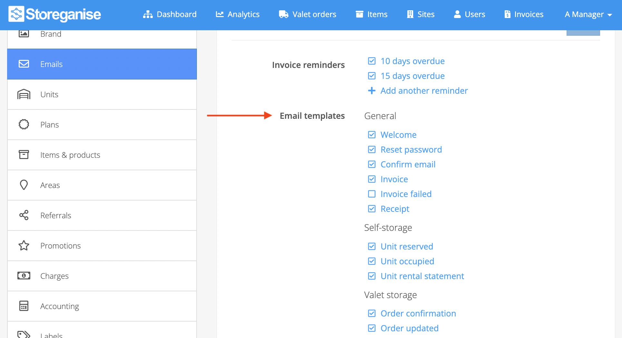Click the Storeganise brand name text
This screenshot has width=622, height=338.
pyautogui.click(x=63, y=14)
